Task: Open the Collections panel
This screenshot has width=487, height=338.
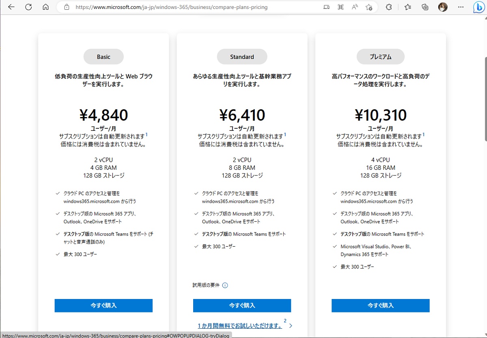Action: point(425,7)
